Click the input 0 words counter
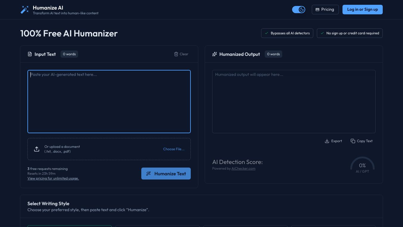 (69, 54)
